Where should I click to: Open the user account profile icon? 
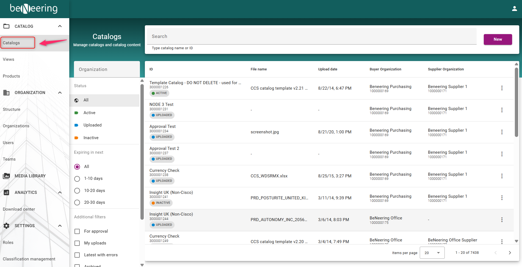click(x=514, y=9)
